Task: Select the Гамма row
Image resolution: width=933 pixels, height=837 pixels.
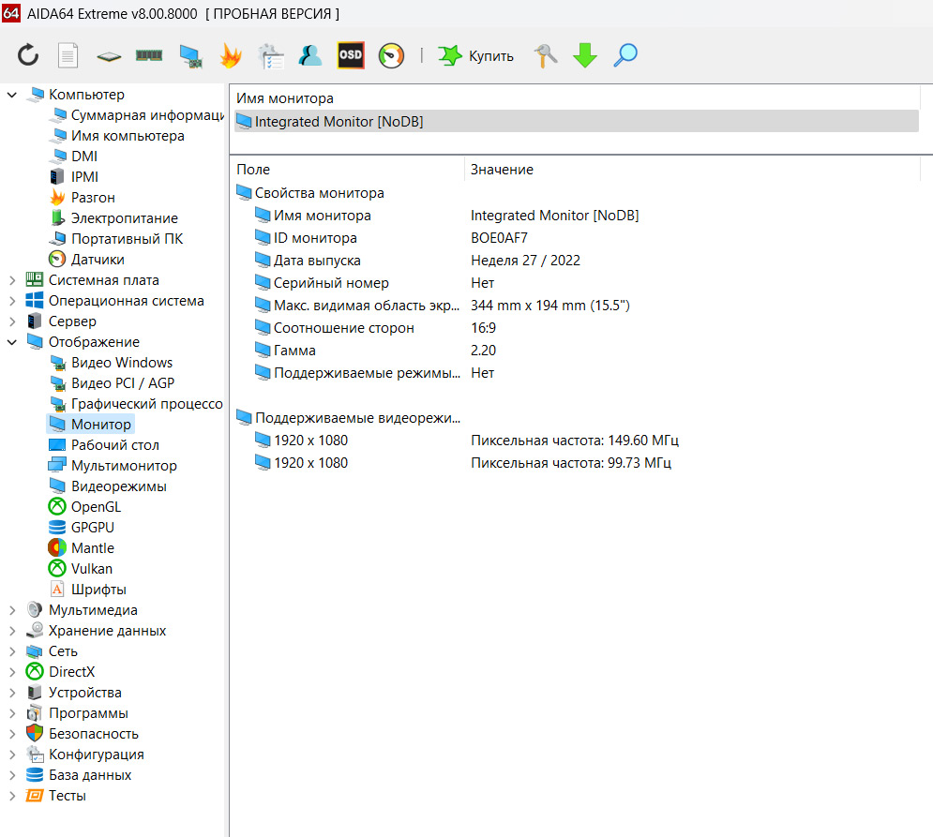Action: click(x=576, y=351)
